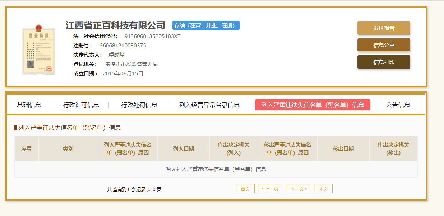Click the 成立日期 label
This screenshot has height=216, width=444.
pos(85,74)
